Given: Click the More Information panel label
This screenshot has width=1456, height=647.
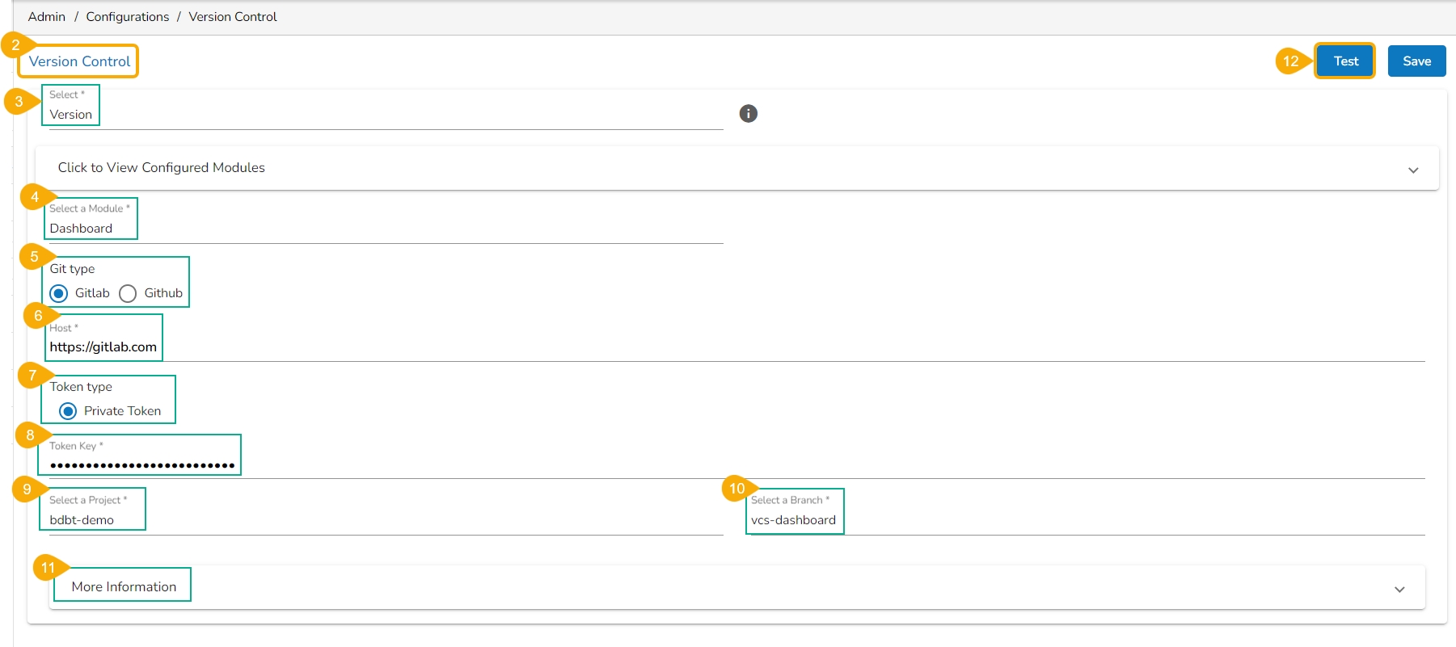Looking at the screenshot, I should (124, 587).
